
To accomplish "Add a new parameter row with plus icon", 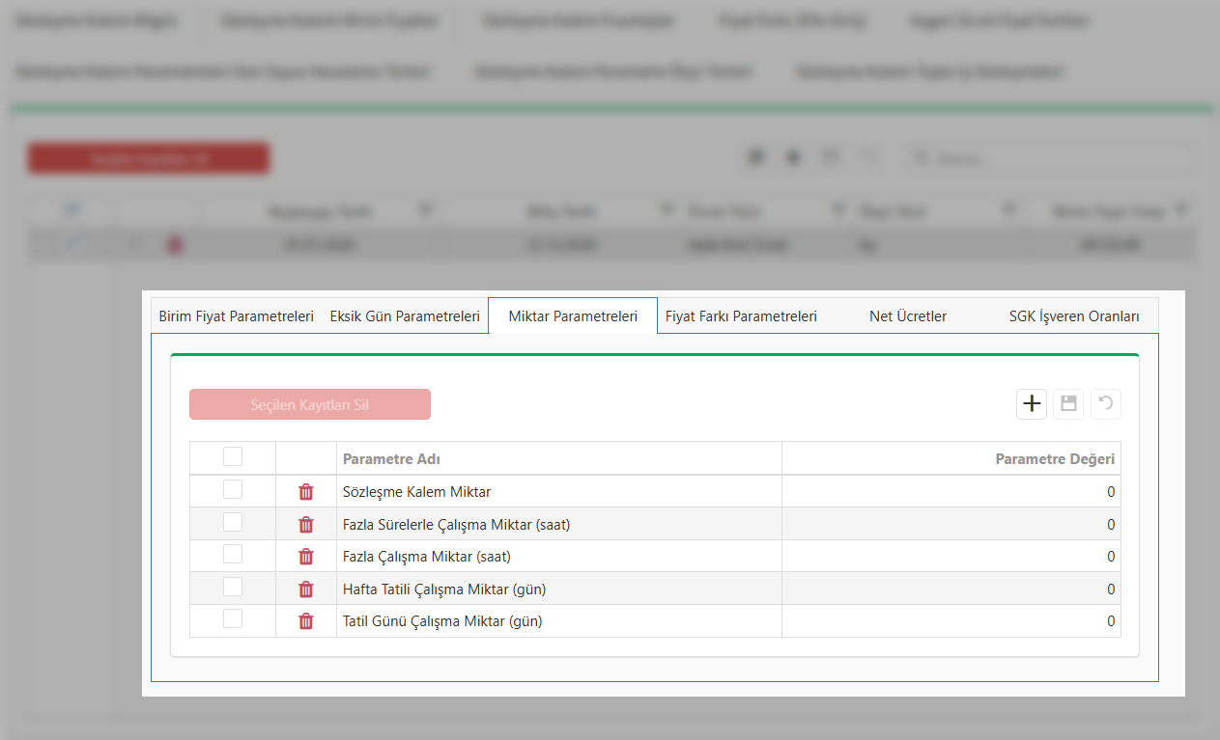I will [x=1032, y=404].
